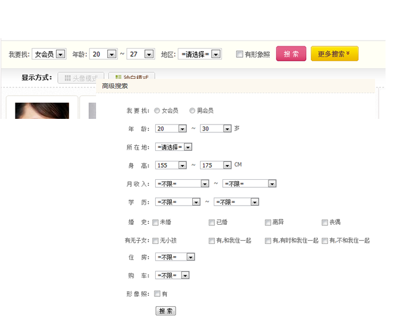
Task: Switch to 独白模式 display mode
Action: click(x=131, y=77)
